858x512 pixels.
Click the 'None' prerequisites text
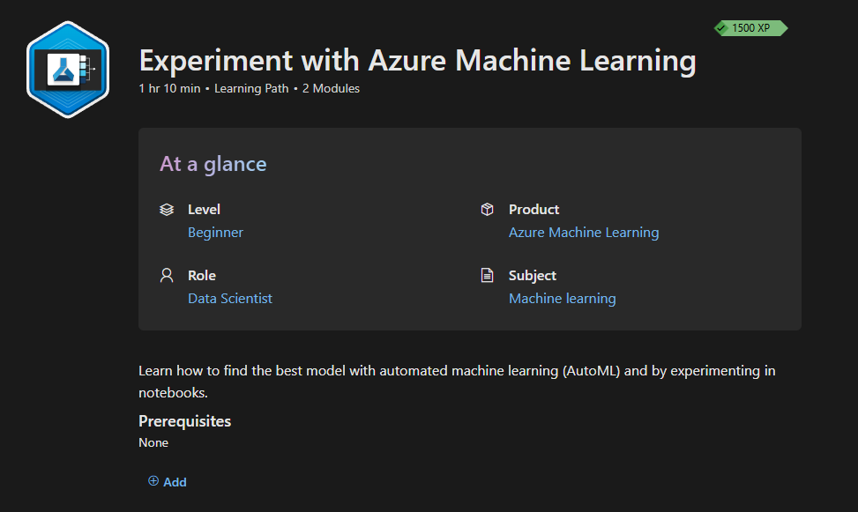[x=153, y=442]
